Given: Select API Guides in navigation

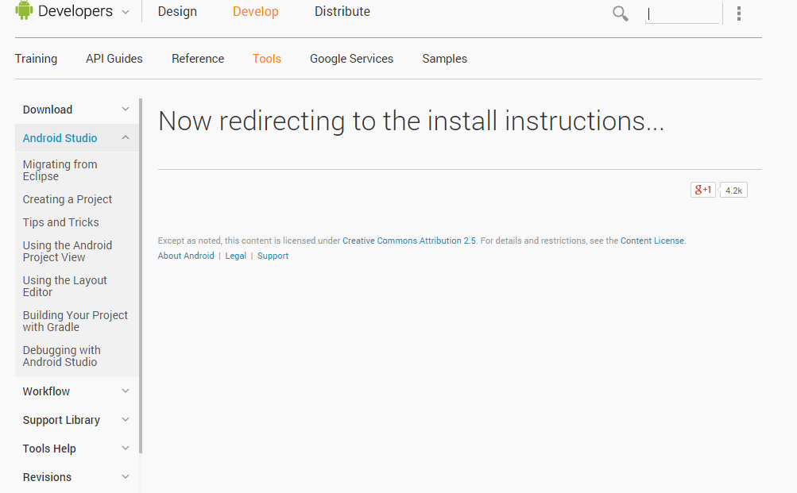Looking at the screenshot, I should (x=114, y=59).
